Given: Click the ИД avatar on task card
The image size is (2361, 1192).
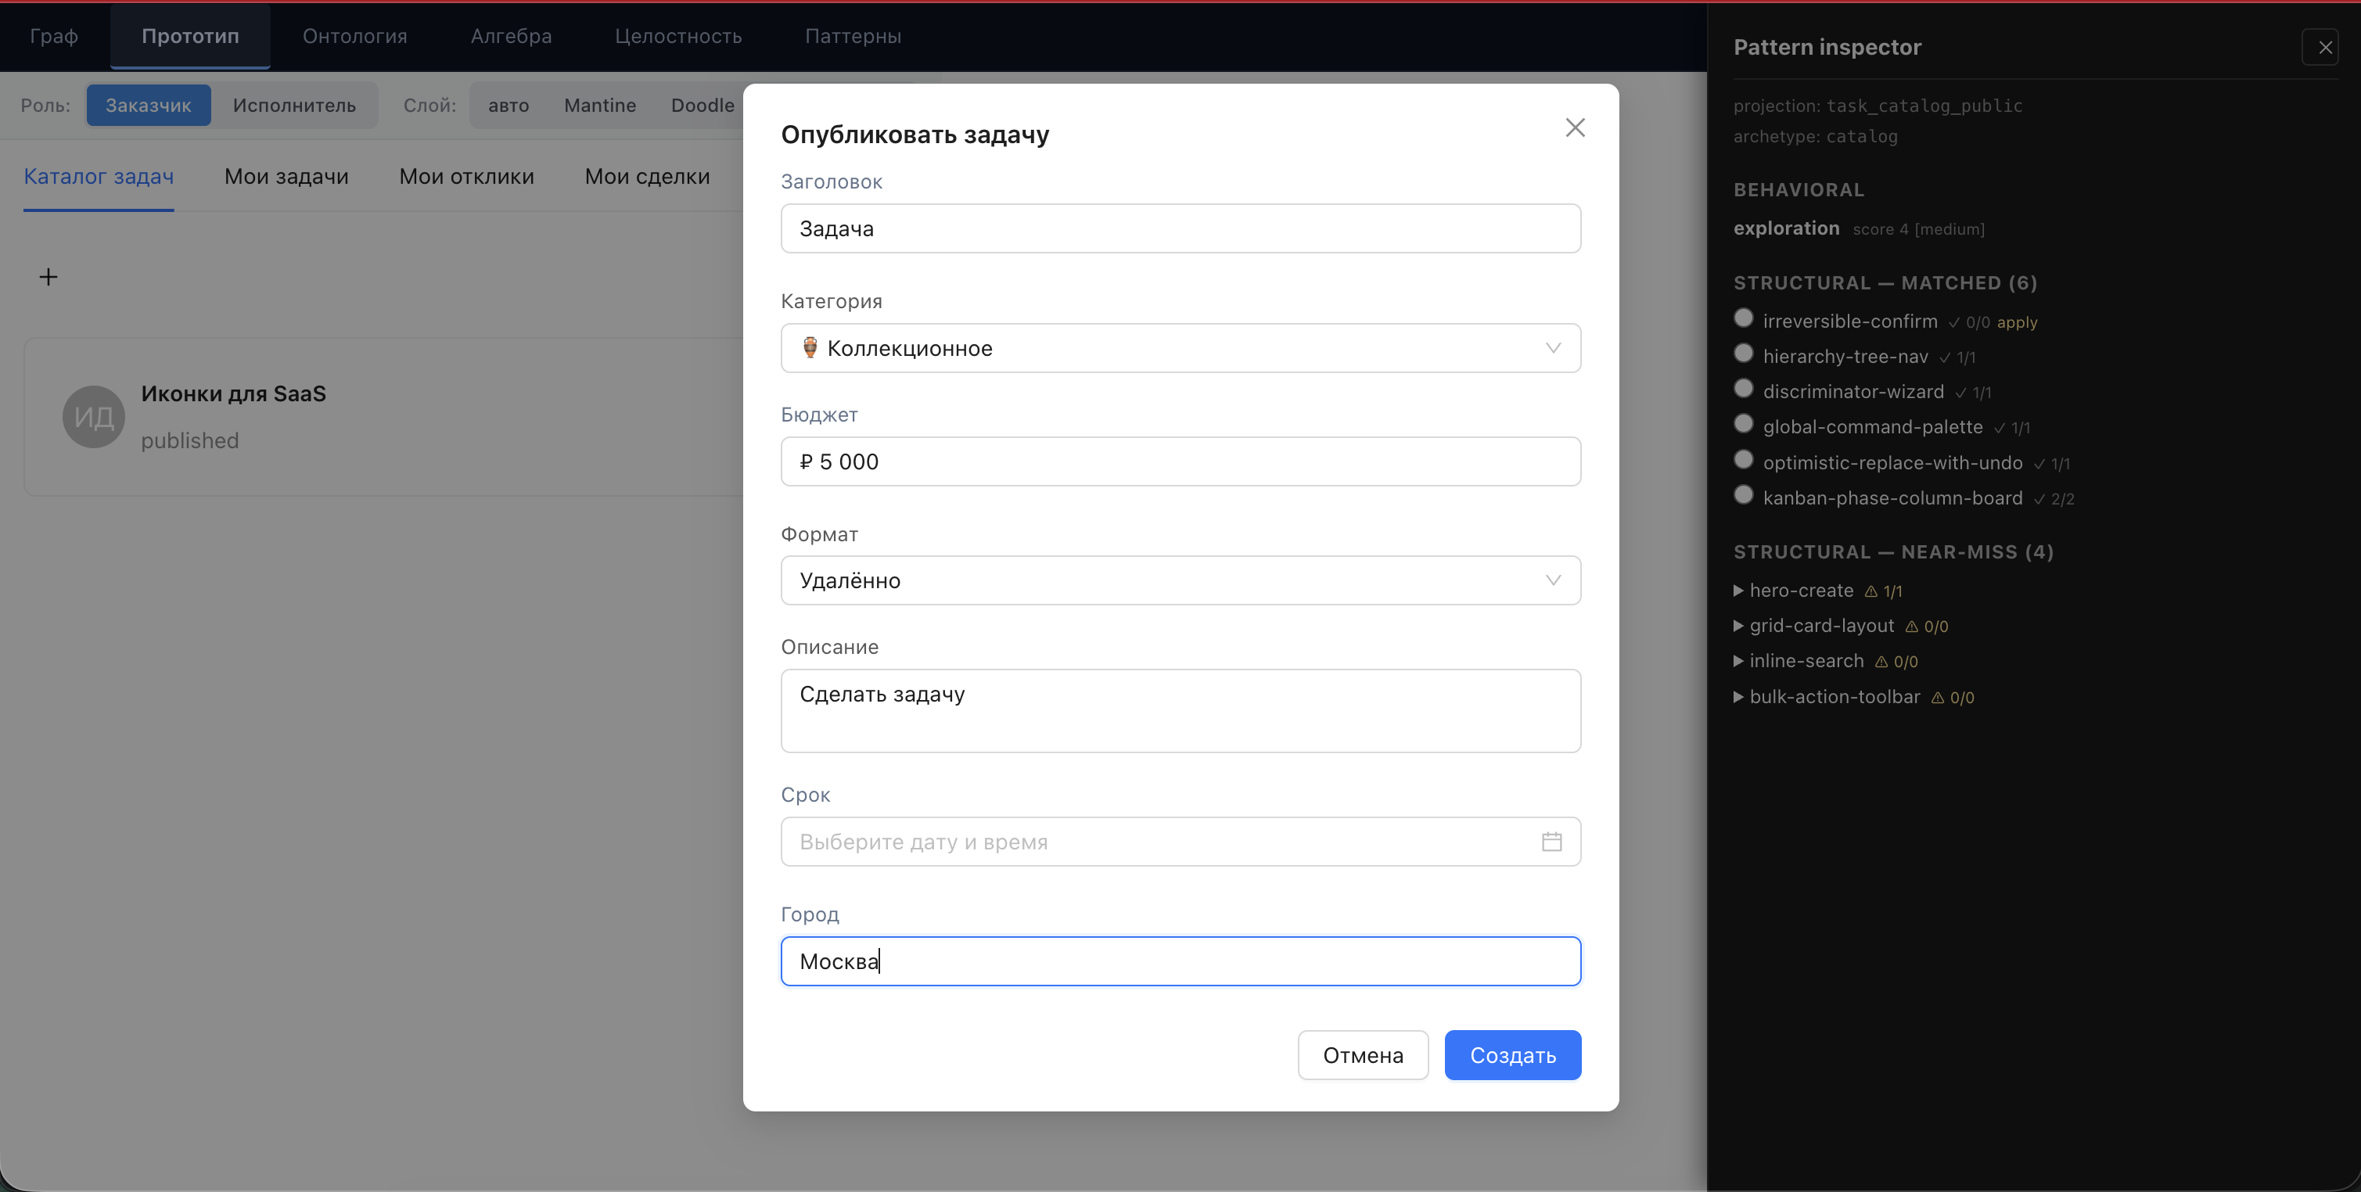Looking at the screenshot, I should pyautogui.click(x=94, y=417).
